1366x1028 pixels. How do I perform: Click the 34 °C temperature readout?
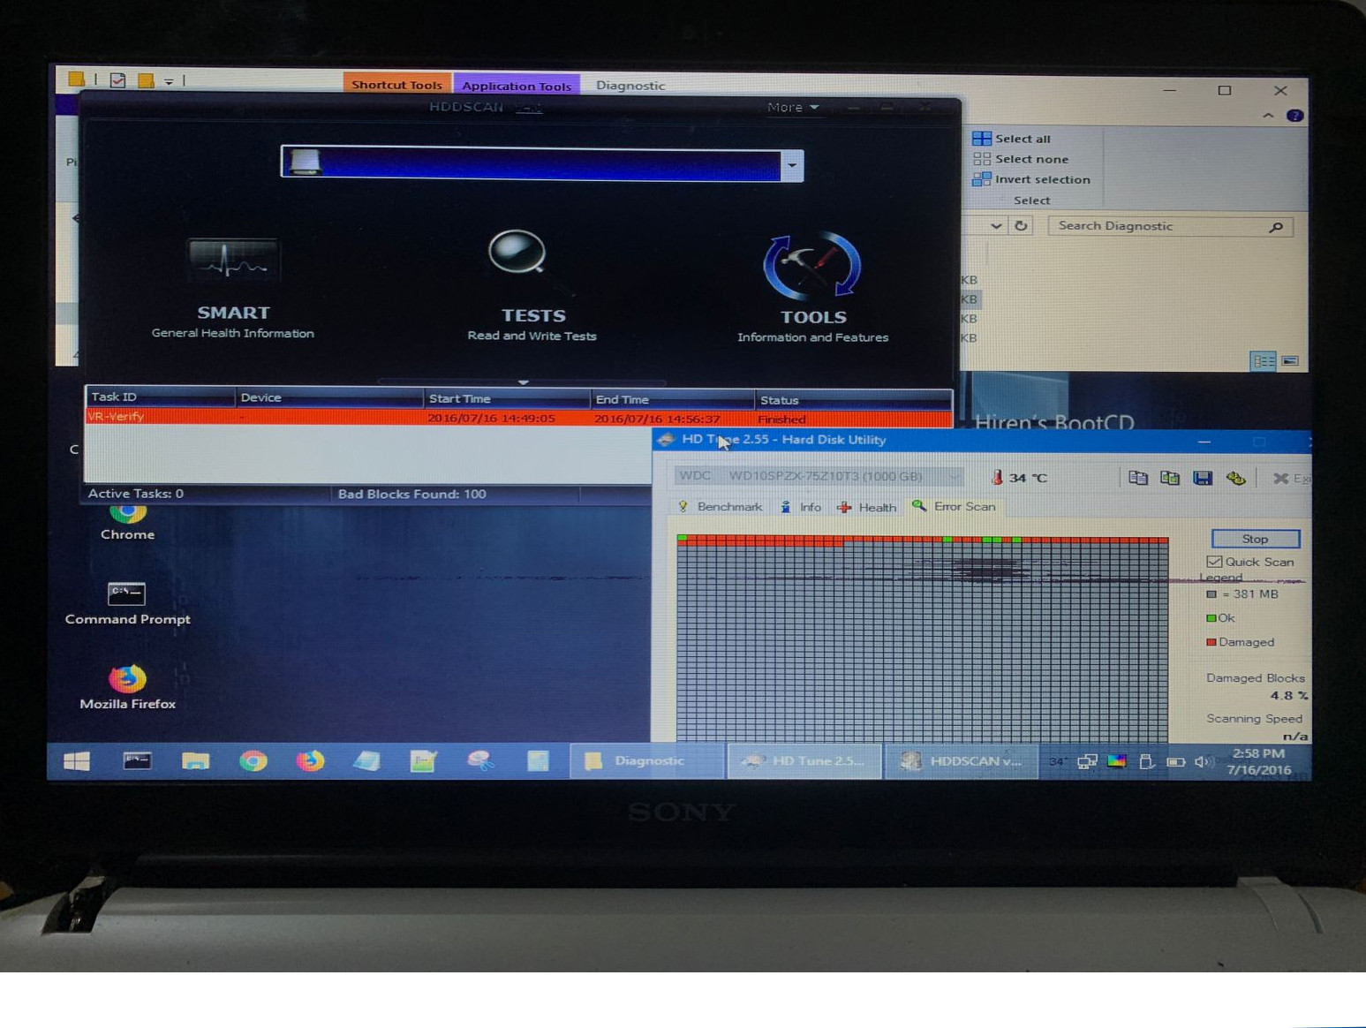pos(1020,478)
